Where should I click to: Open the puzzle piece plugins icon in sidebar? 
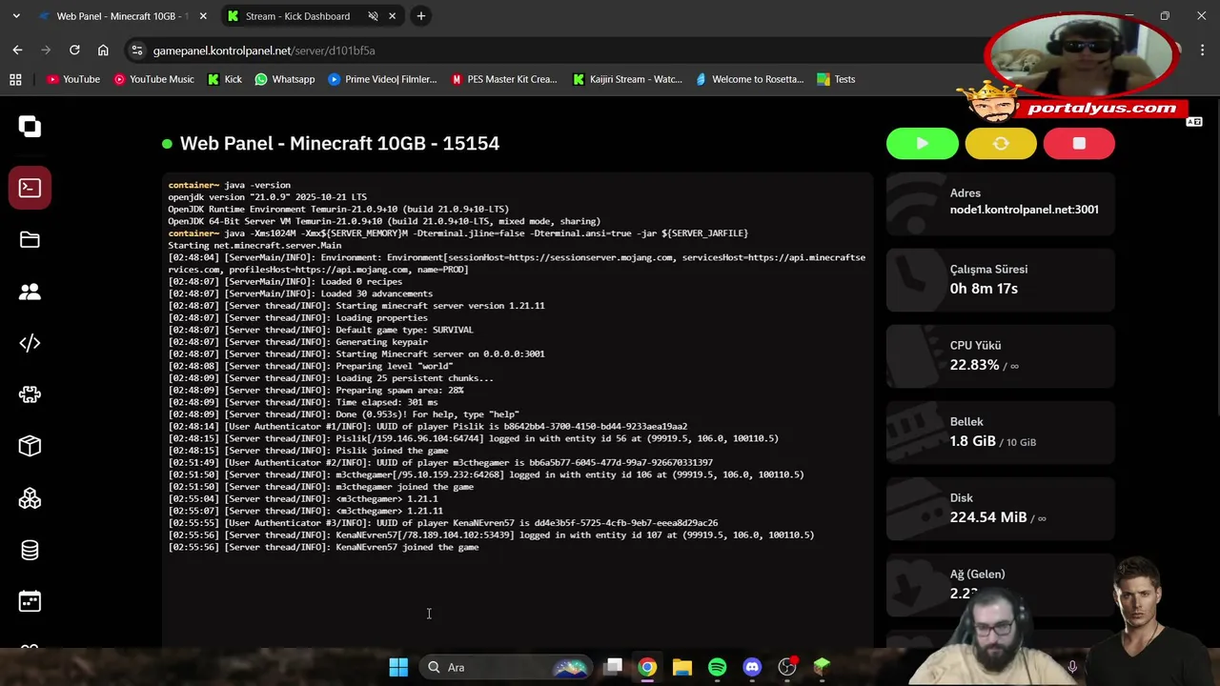pyautogui.click(x=30, y=394)
